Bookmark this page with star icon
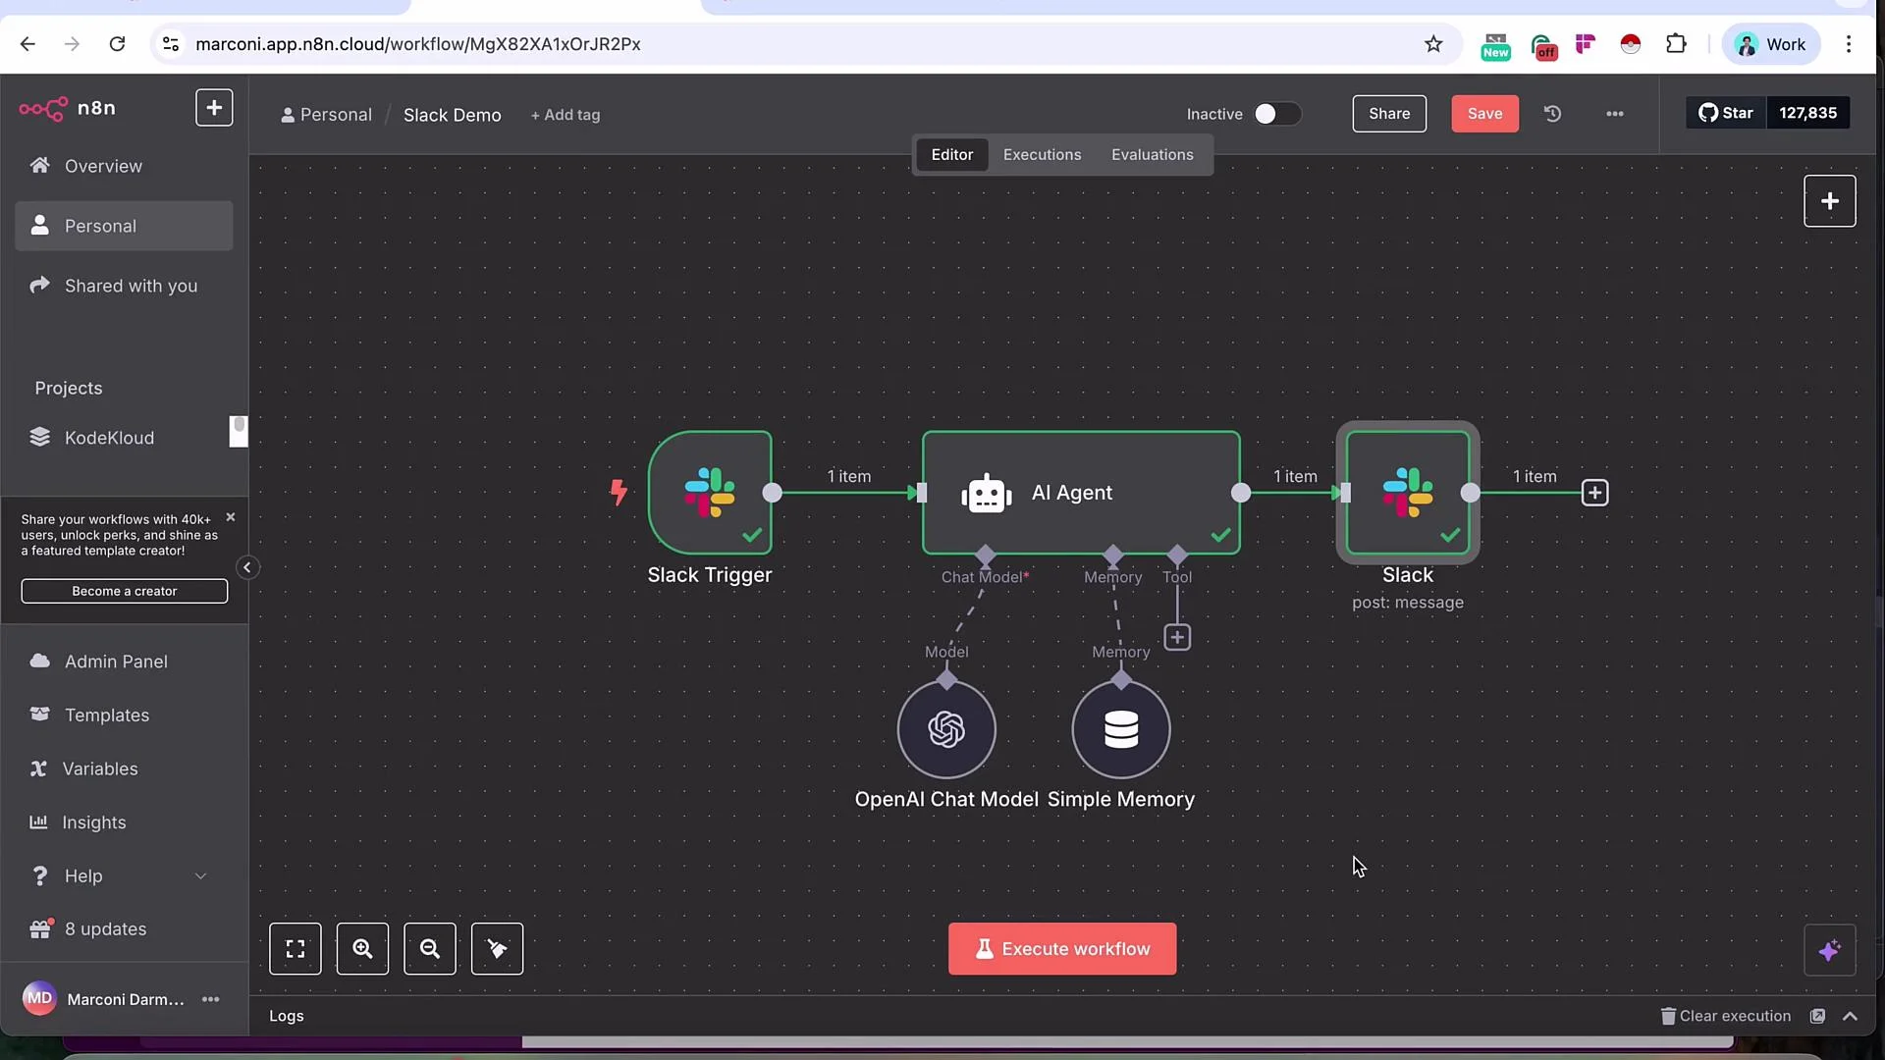1885x1060 pixels. pos(1433,44)
